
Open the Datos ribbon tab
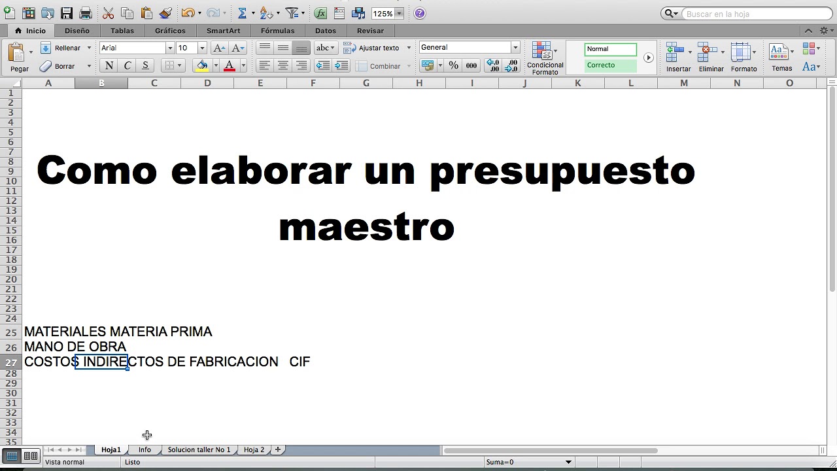[x=326, y=31]
